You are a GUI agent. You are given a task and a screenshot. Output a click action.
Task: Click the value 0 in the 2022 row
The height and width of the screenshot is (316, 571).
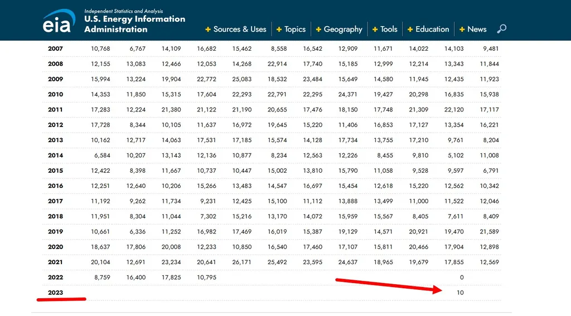click(462, 278)
